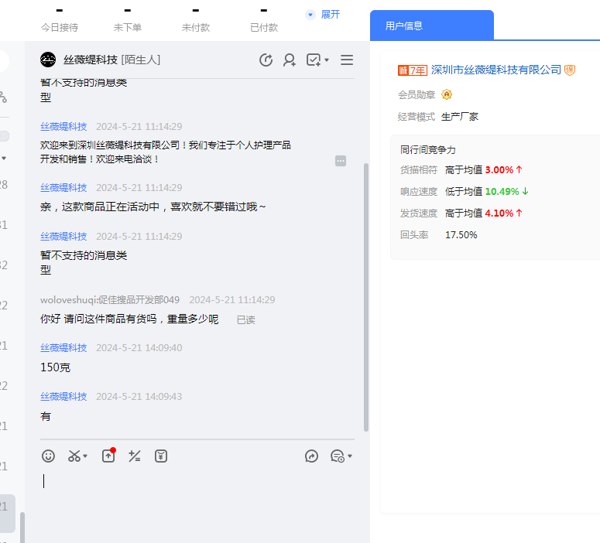
Task: Click the forward arrow icon in chat toolbar
Action: [x=312, y=456]
